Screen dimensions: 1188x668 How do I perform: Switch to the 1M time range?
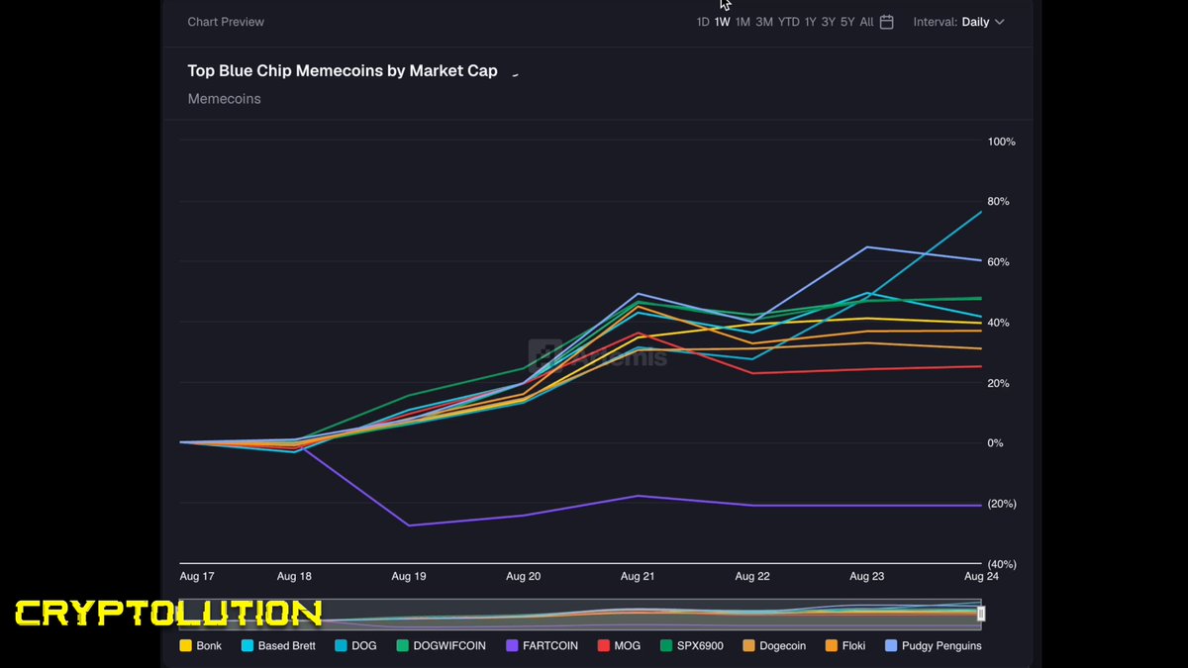742,22
